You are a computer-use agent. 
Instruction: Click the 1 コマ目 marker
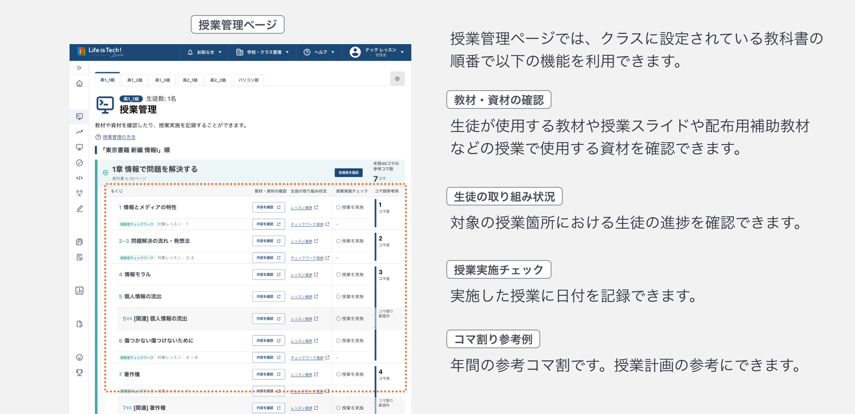[383, 207]
